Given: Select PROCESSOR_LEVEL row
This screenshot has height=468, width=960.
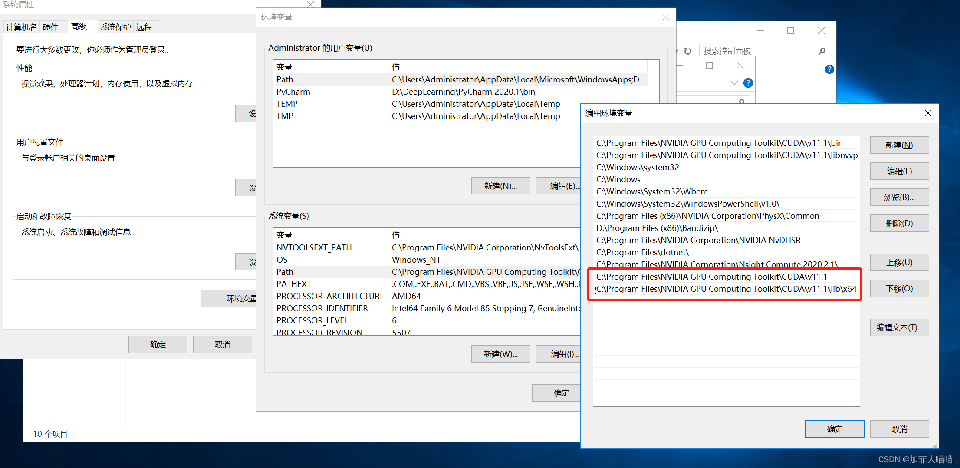Looking at the screenshot, I should point(427,320).
